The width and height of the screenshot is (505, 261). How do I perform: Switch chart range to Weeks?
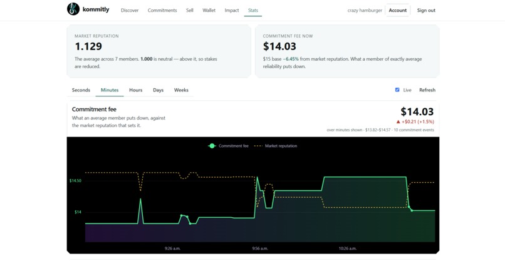coord(181,90)
